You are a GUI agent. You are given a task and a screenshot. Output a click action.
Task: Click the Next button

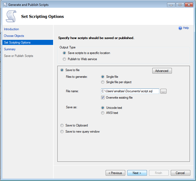(137, 173)
